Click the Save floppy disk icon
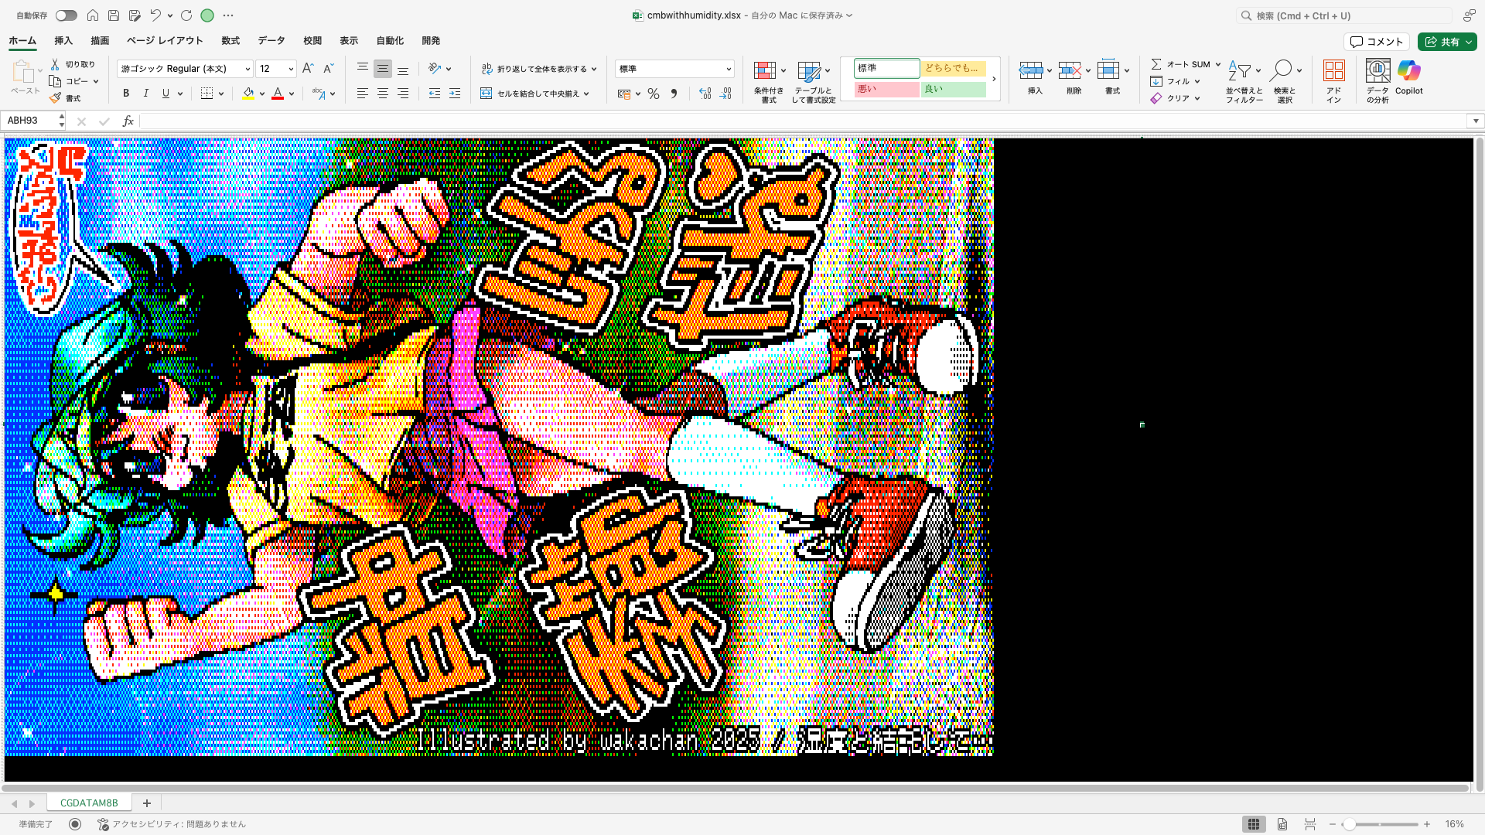Viewport: 1485px width, 835px height. click(114, 15)
